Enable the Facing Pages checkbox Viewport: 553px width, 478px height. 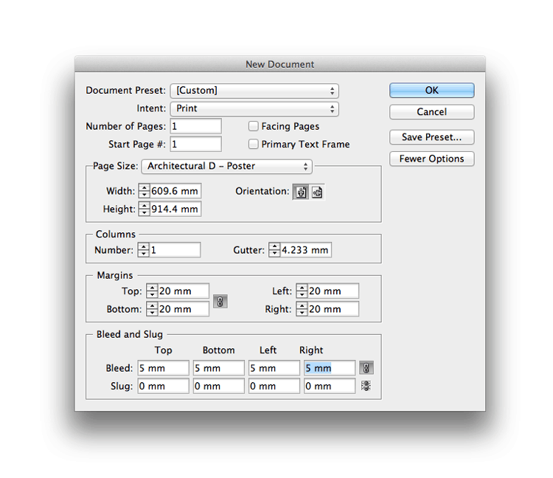pyautogui.click(x=253, y=126)
